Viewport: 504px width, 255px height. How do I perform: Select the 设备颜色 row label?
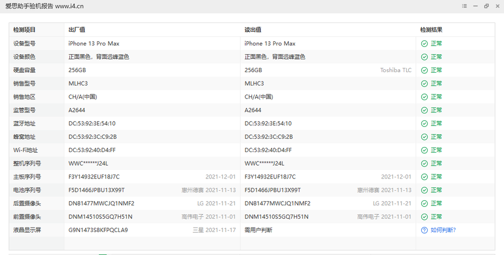point(25,57)
